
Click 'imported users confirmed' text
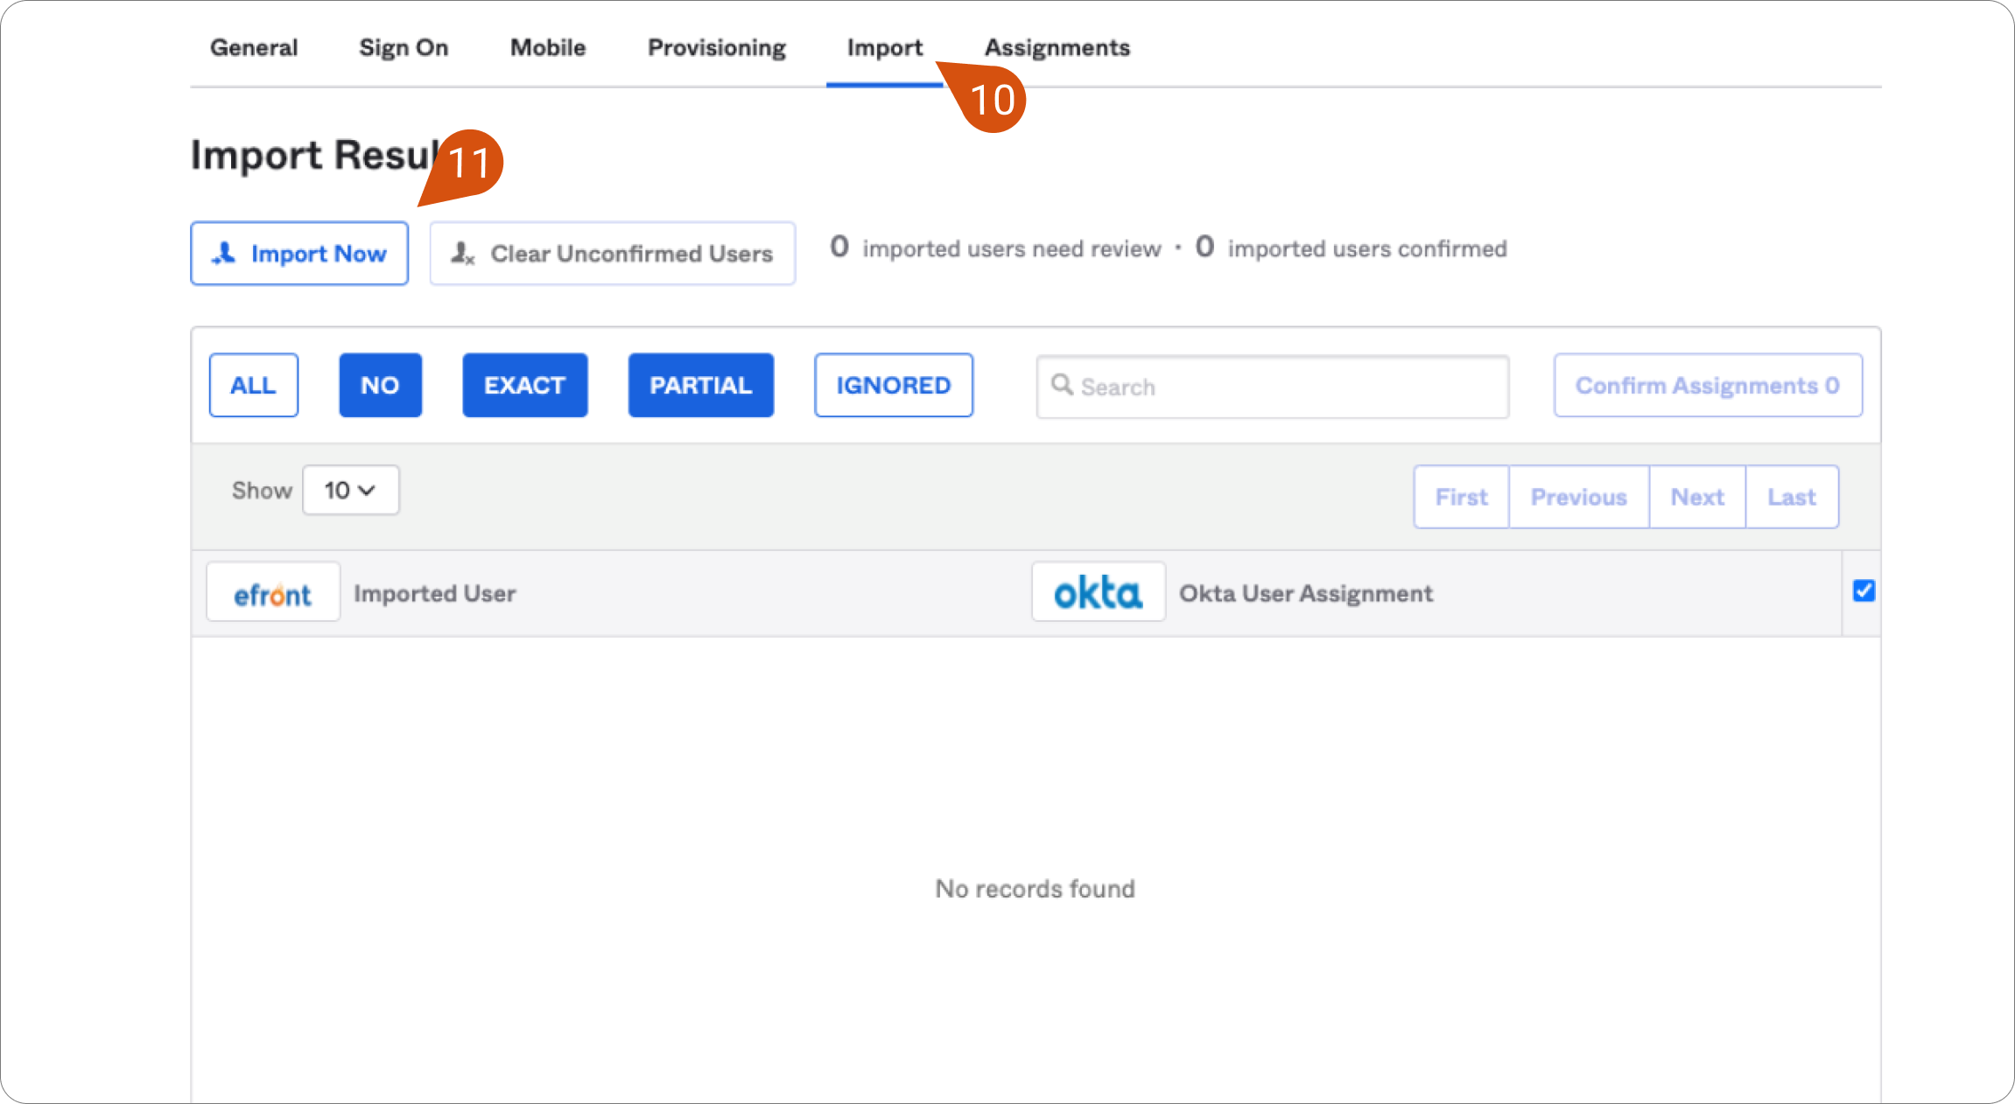(x=1367, y=249)
